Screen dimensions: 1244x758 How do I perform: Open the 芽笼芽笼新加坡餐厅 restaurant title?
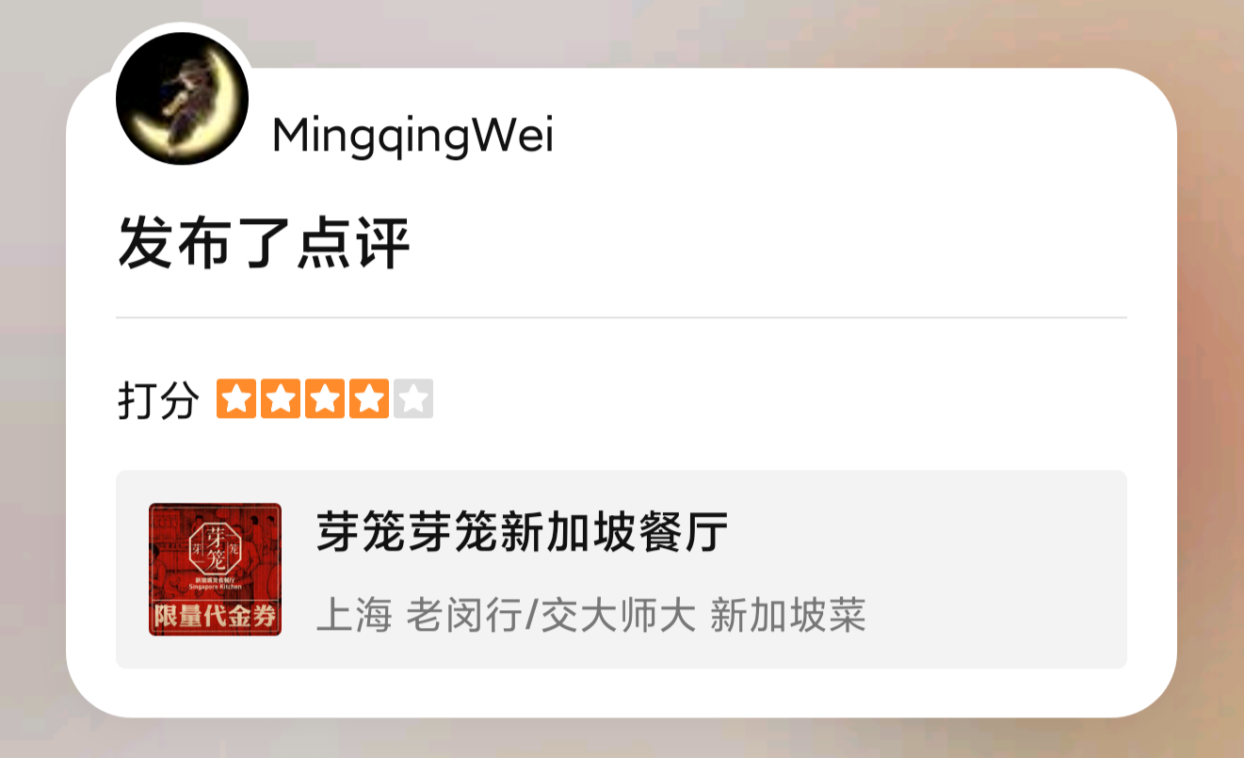[x=522, y=534]
